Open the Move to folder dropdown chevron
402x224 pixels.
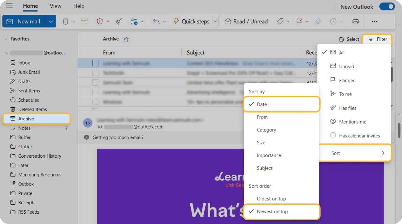click(x=142, y=21)
